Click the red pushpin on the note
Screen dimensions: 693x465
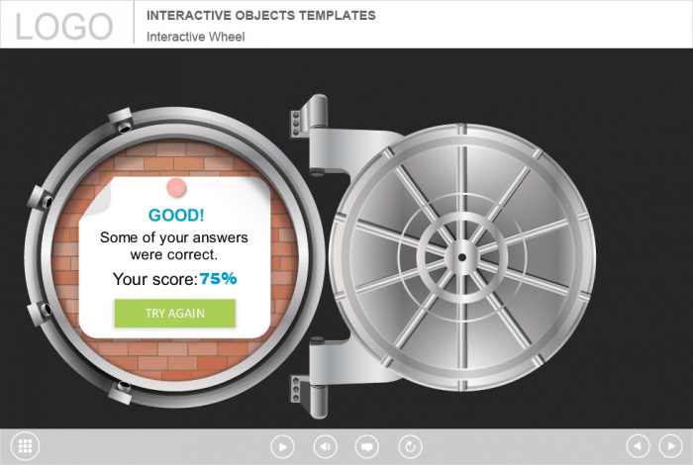(176, 187)
